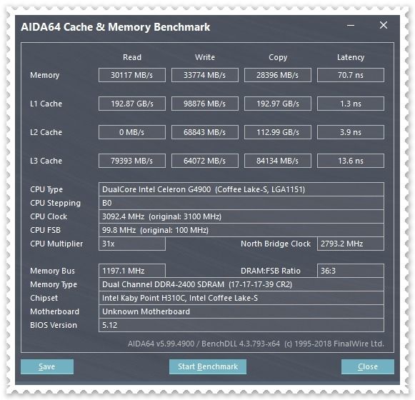The width and height of the screenshot is (415, 400).
Task: Click the Memory row label
Action: [x=44, y=75]
